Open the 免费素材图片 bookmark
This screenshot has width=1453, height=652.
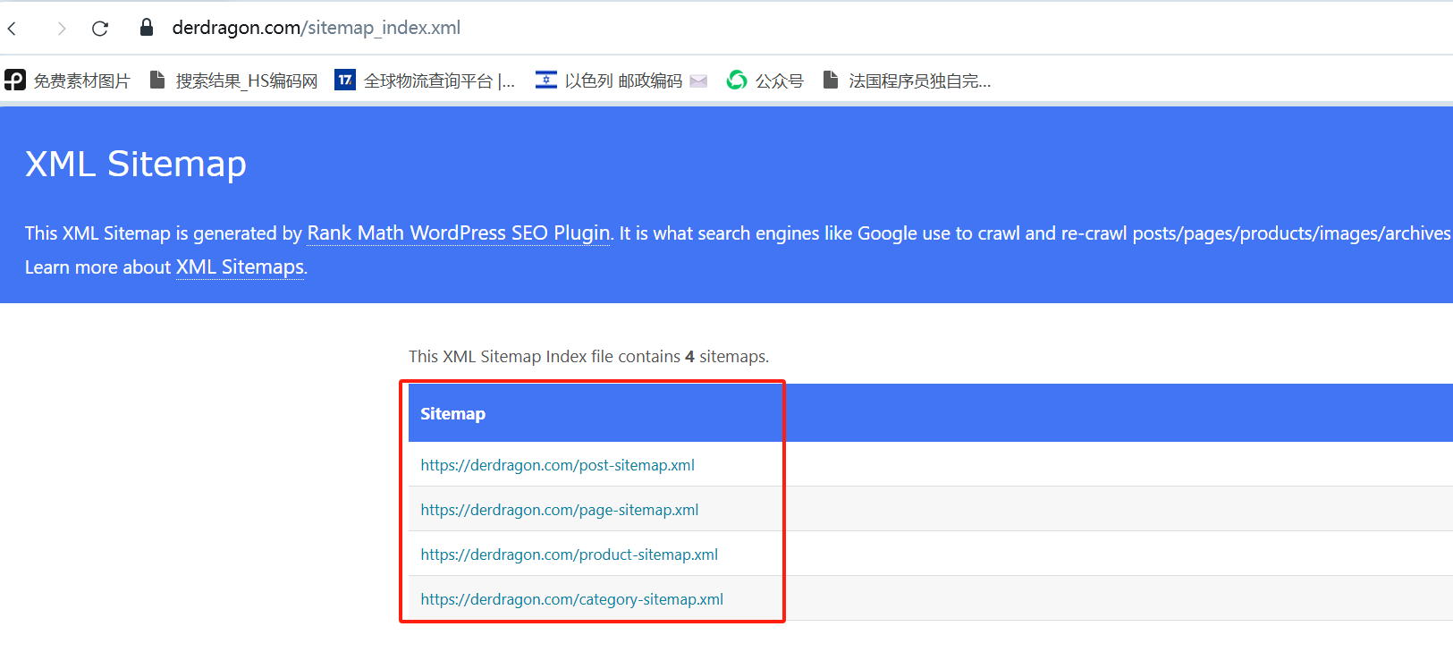click(68, 80)
